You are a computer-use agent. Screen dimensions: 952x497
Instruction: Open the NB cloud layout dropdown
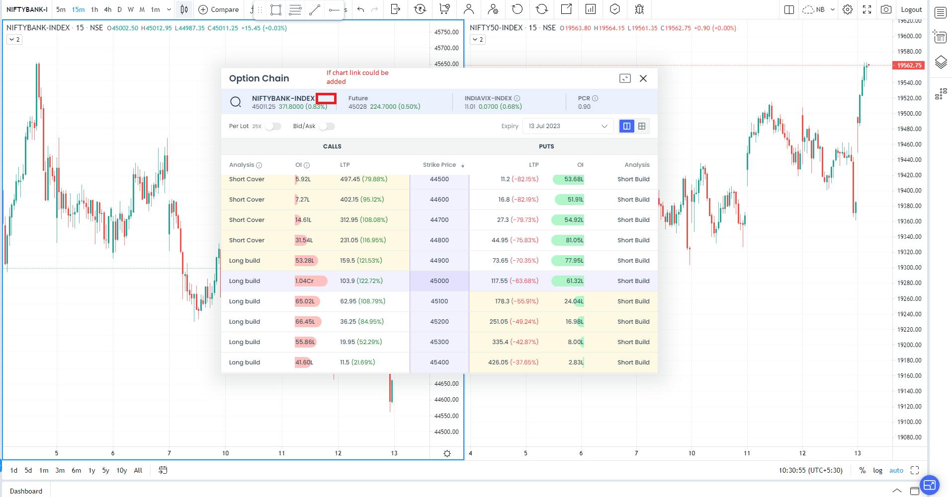coord(818,9)
